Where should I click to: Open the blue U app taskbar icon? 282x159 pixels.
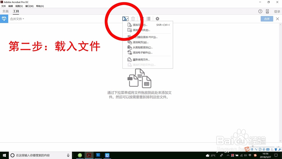coord(107,155)
